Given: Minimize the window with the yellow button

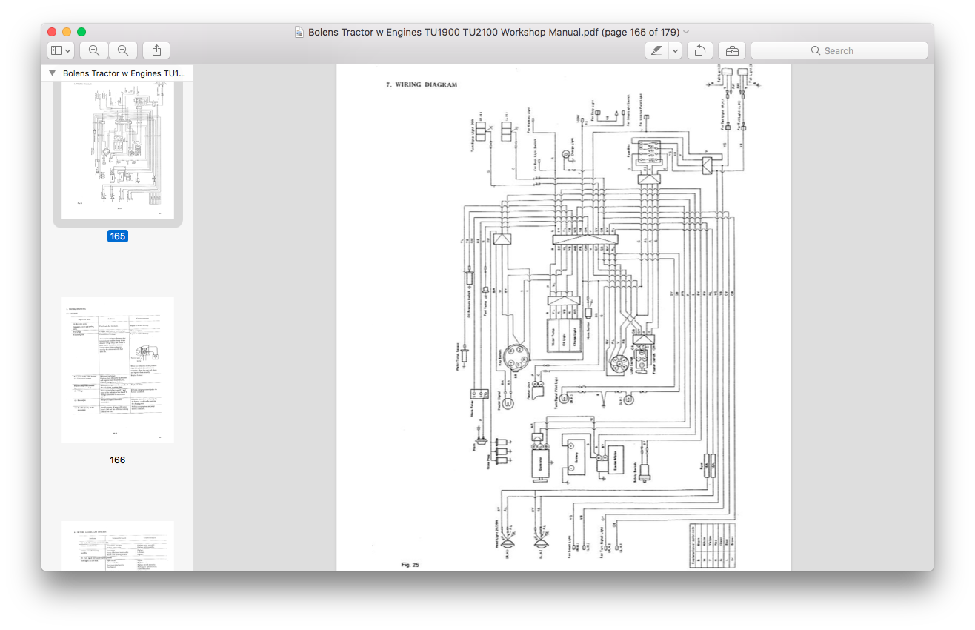Looking at the screenshot, I should [x=67, y=32].
